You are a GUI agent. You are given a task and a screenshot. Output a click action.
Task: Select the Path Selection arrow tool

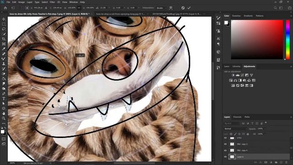(4, 104)
